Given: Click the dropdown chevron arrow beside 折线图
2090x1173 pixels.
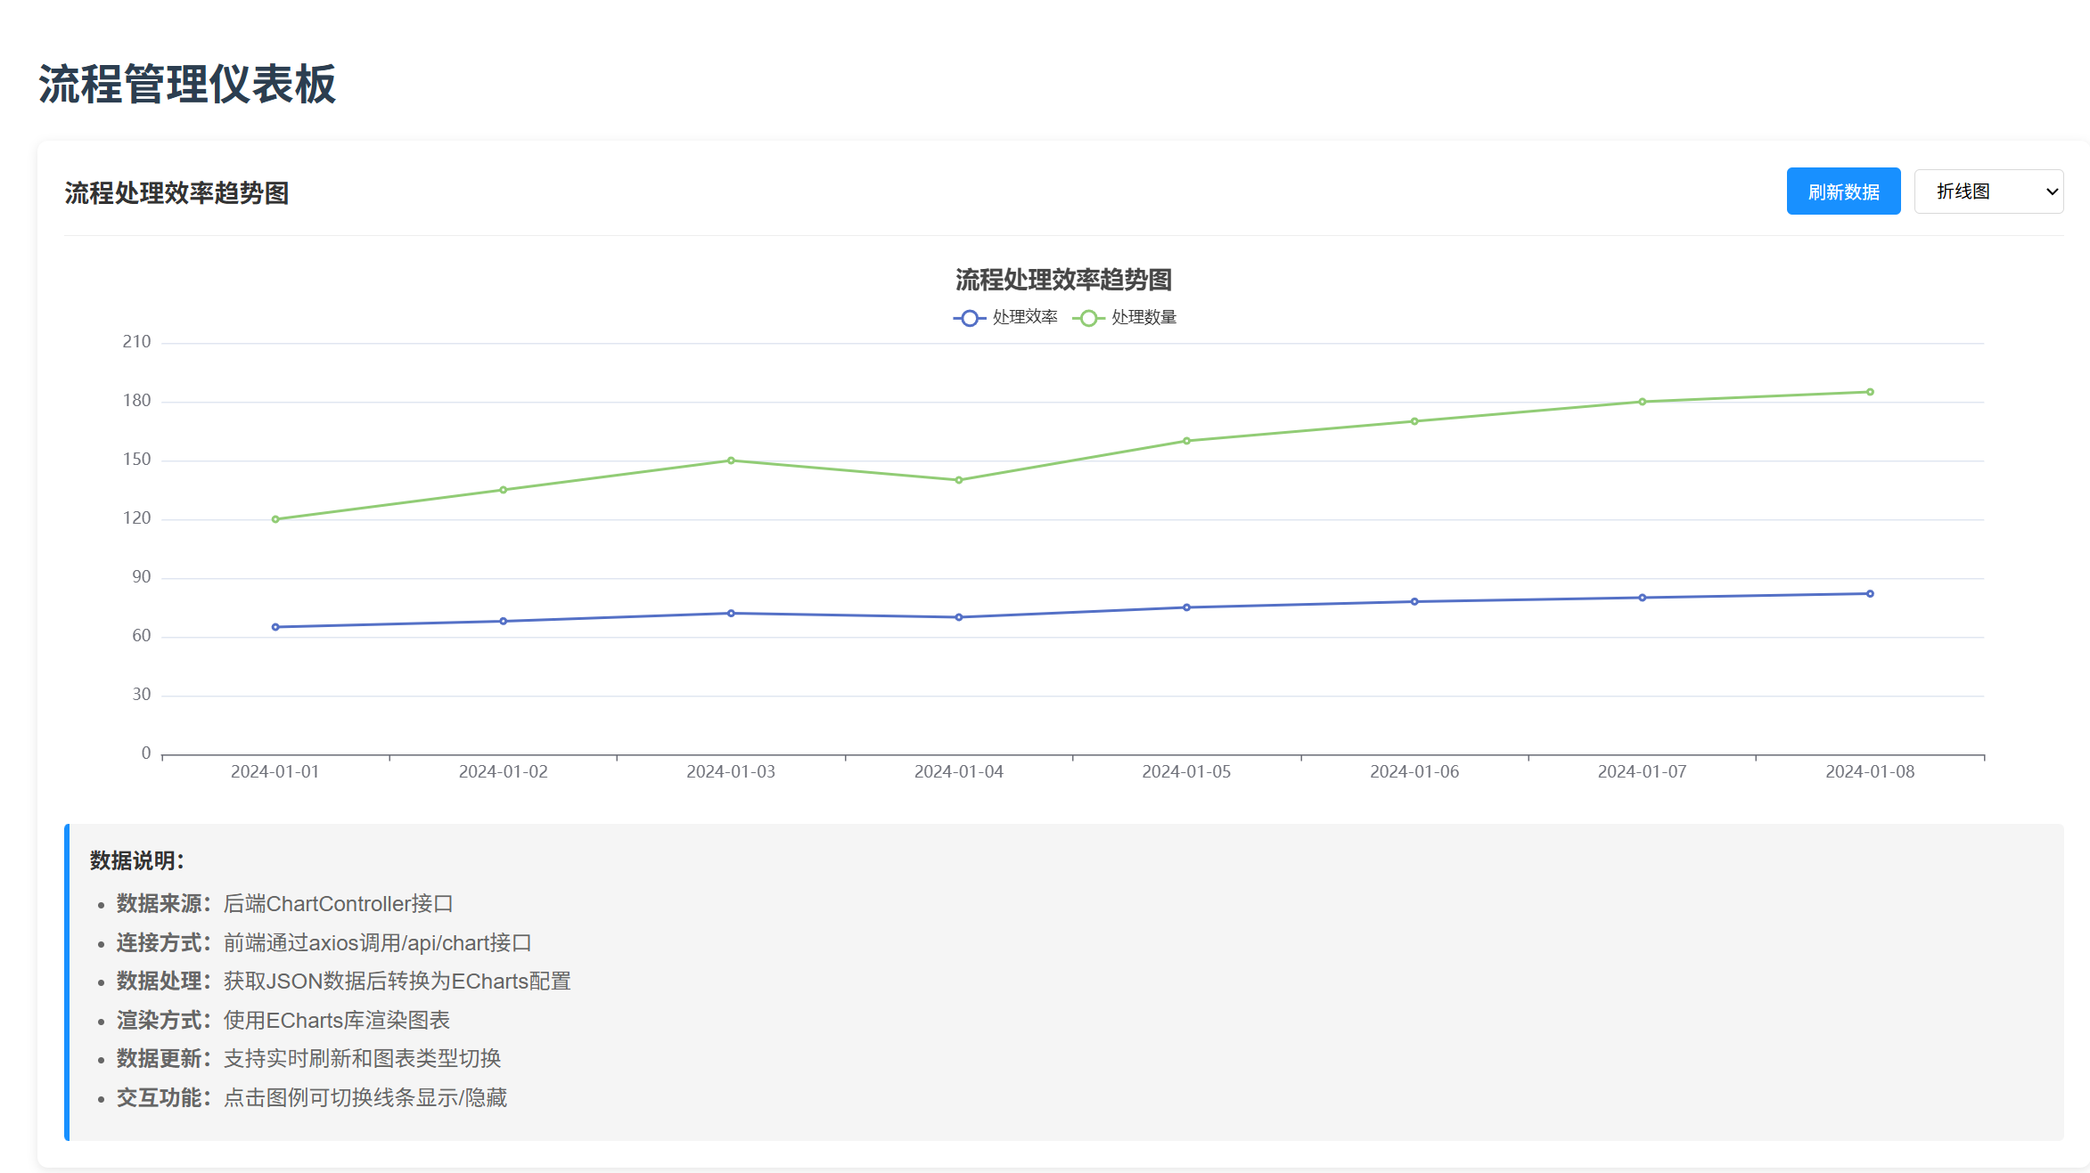Looking at the screenshot, I should pos(2052,191).
